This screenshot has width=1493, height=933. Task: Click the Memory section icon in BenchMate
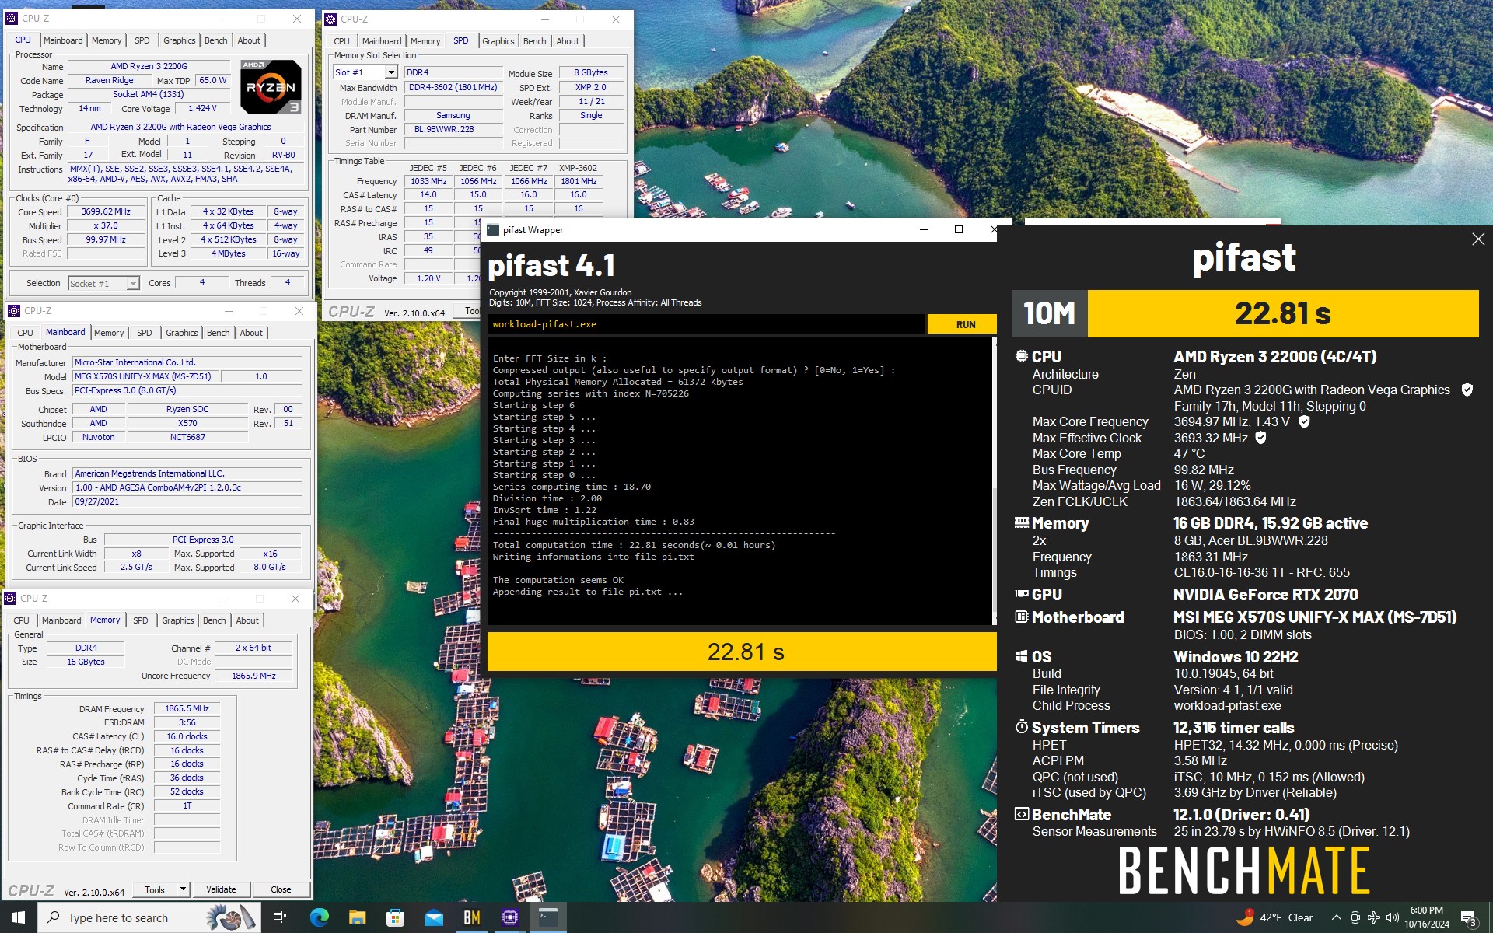click(1021, 523)
